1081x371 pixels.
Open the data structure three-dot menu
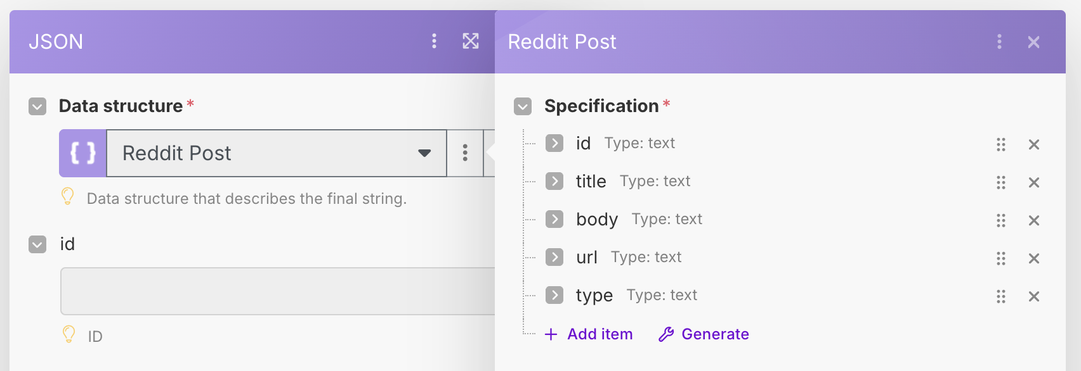click(465, 153)
